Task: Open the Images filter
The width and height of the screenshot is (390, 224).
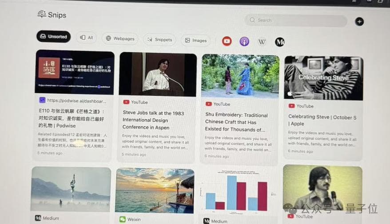Action: 195,40
